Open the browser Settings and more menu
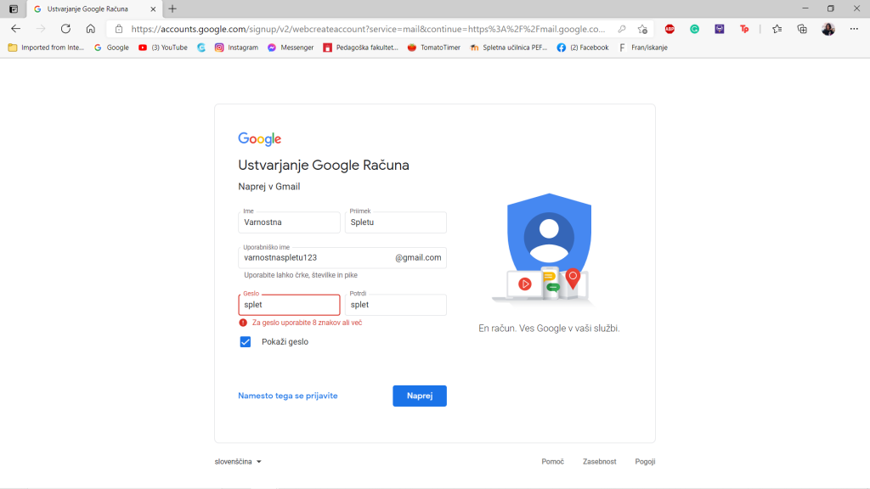 pos(854,29)
